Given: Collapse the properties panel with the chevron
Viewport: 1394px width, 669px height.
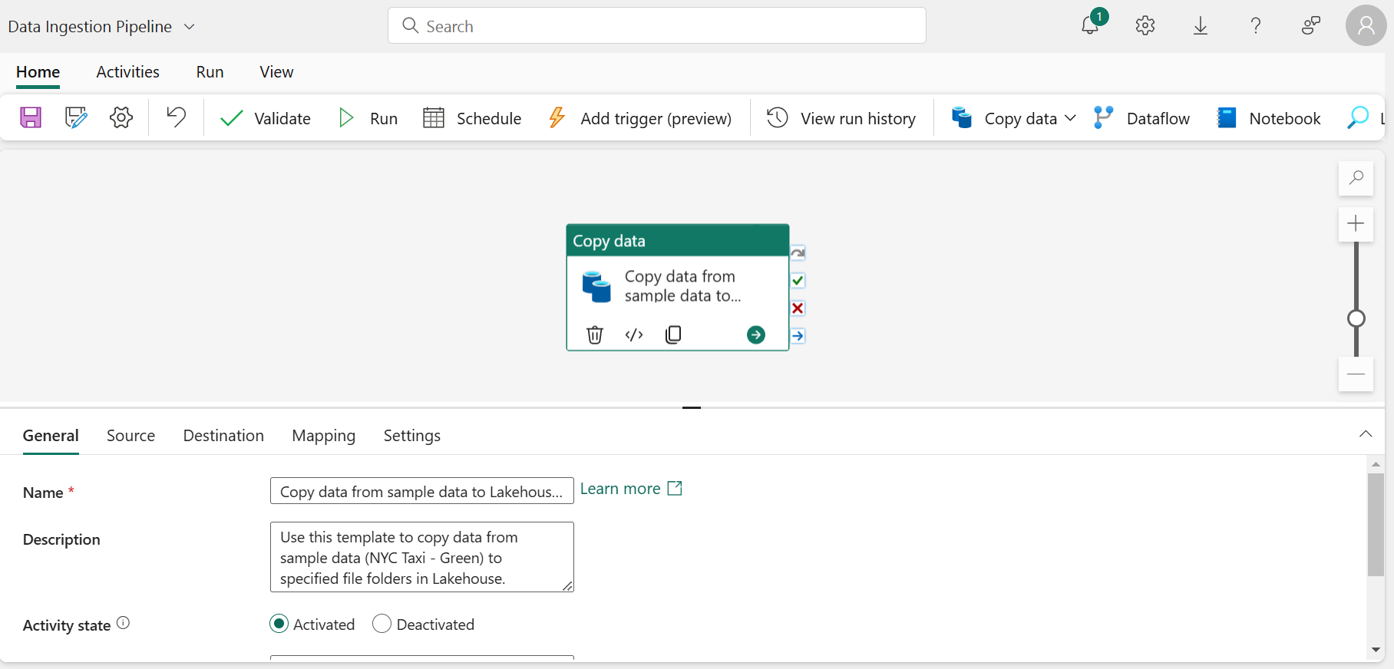Looking at the screenshot, I should point(1366,434).
